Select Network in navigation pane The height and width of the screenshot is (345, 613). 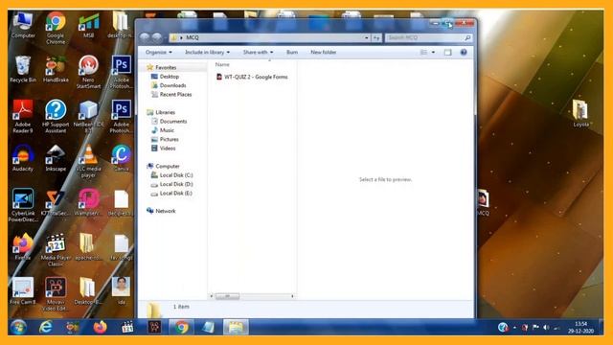166,211
